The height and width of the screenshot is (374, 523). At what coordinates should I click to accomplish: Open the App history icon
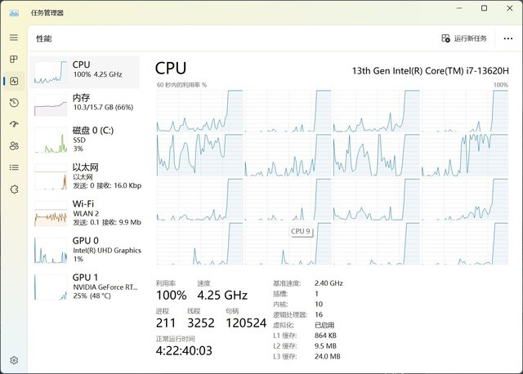(x=14, y=103)
